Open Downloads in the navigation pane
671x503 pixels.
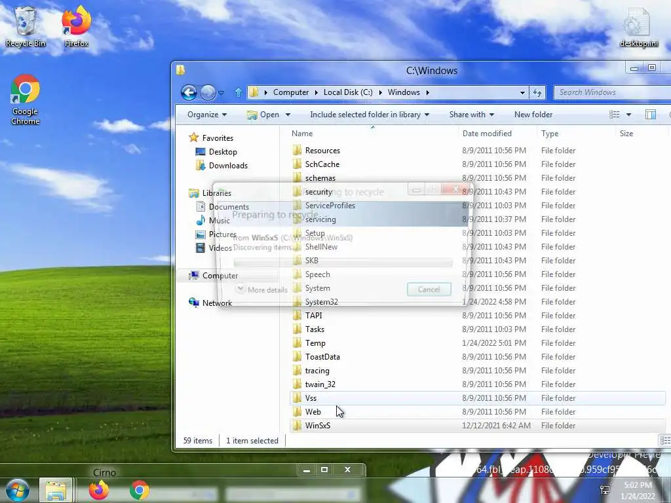pyautogui.click(x=221, y=166)
